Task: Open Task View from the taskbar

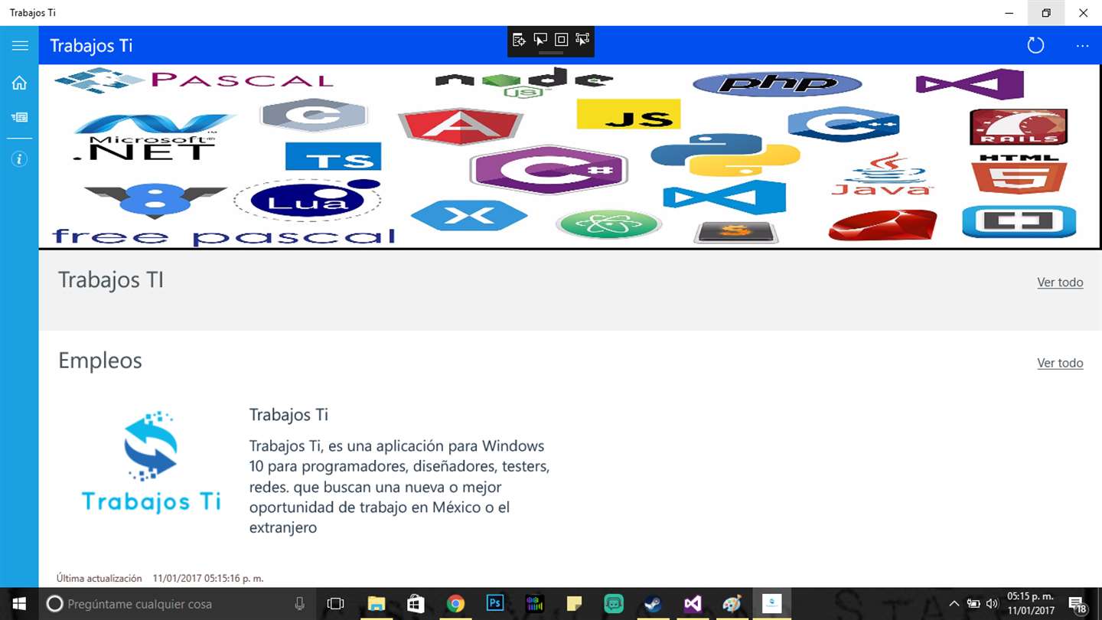Action: click(335, 604)
